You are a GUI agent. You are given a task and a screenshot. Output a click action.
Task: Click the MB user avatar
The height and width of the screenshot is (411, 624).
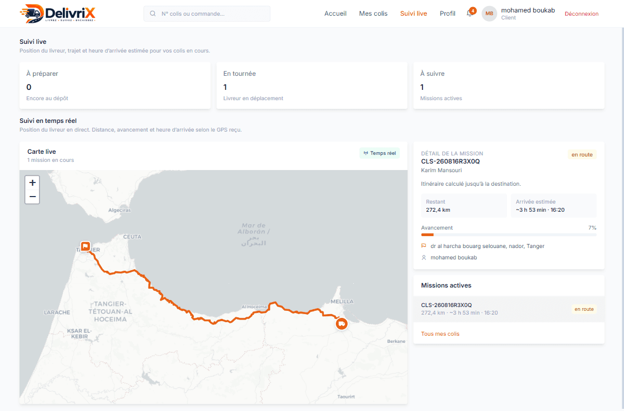click(x=489, y=14)
